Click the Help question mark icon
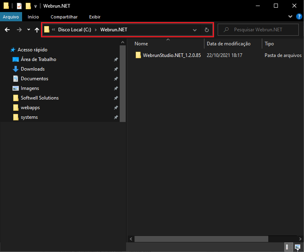The width and height of the screenshot is (304, 252). (299, 17)
